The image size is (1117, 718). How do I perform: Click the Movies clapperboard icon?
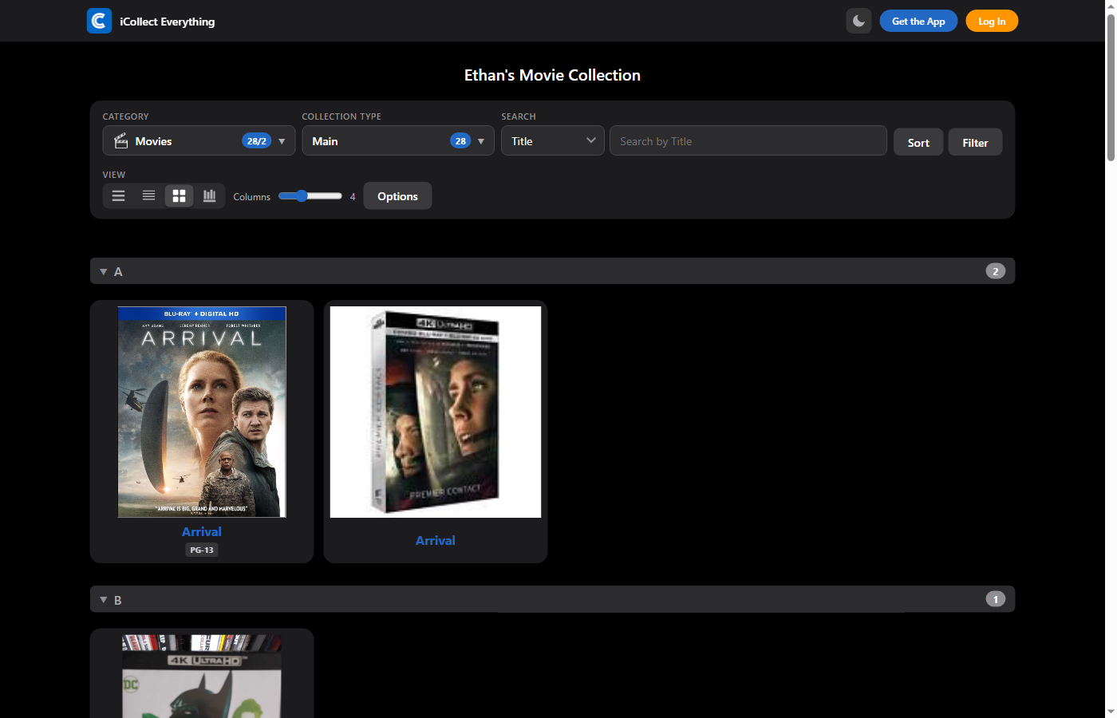[120, 140]
